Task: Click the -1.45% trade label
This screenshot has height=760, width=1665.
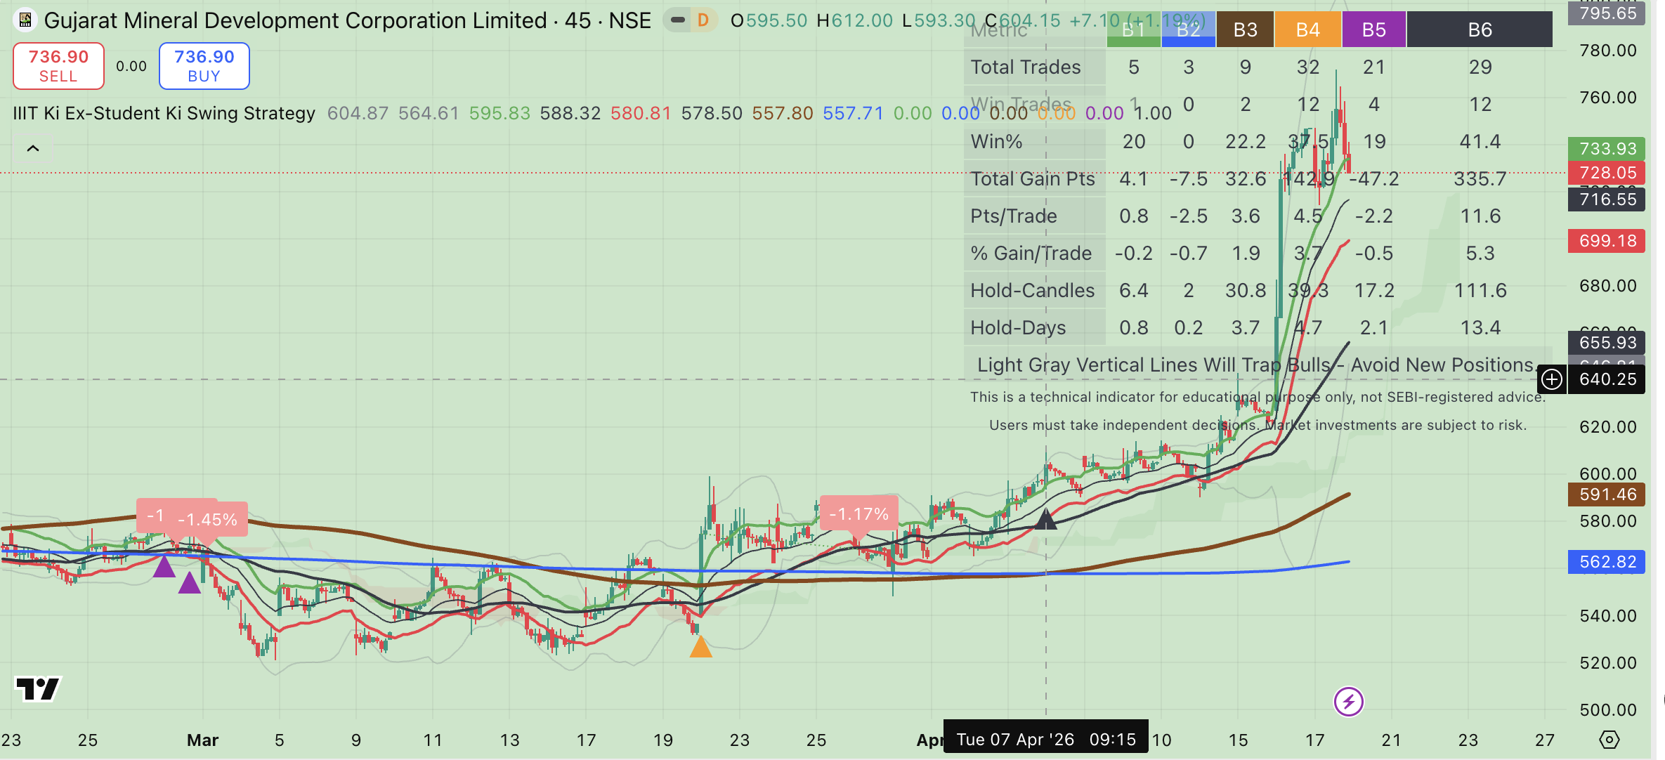Action: tap(208, 520)
